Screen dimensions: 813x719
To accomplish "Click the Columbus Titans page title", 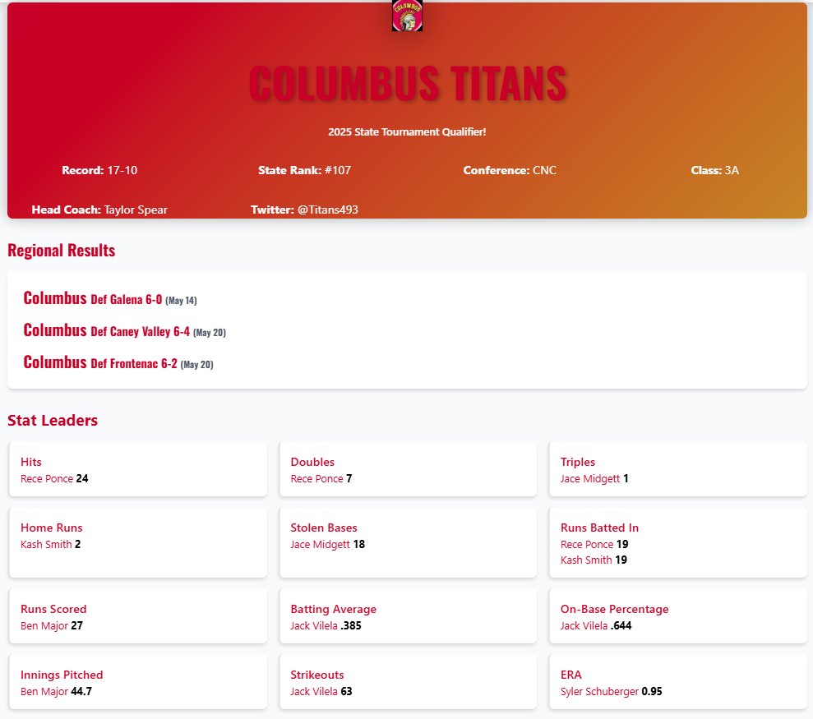I will [x=408, y=84].
